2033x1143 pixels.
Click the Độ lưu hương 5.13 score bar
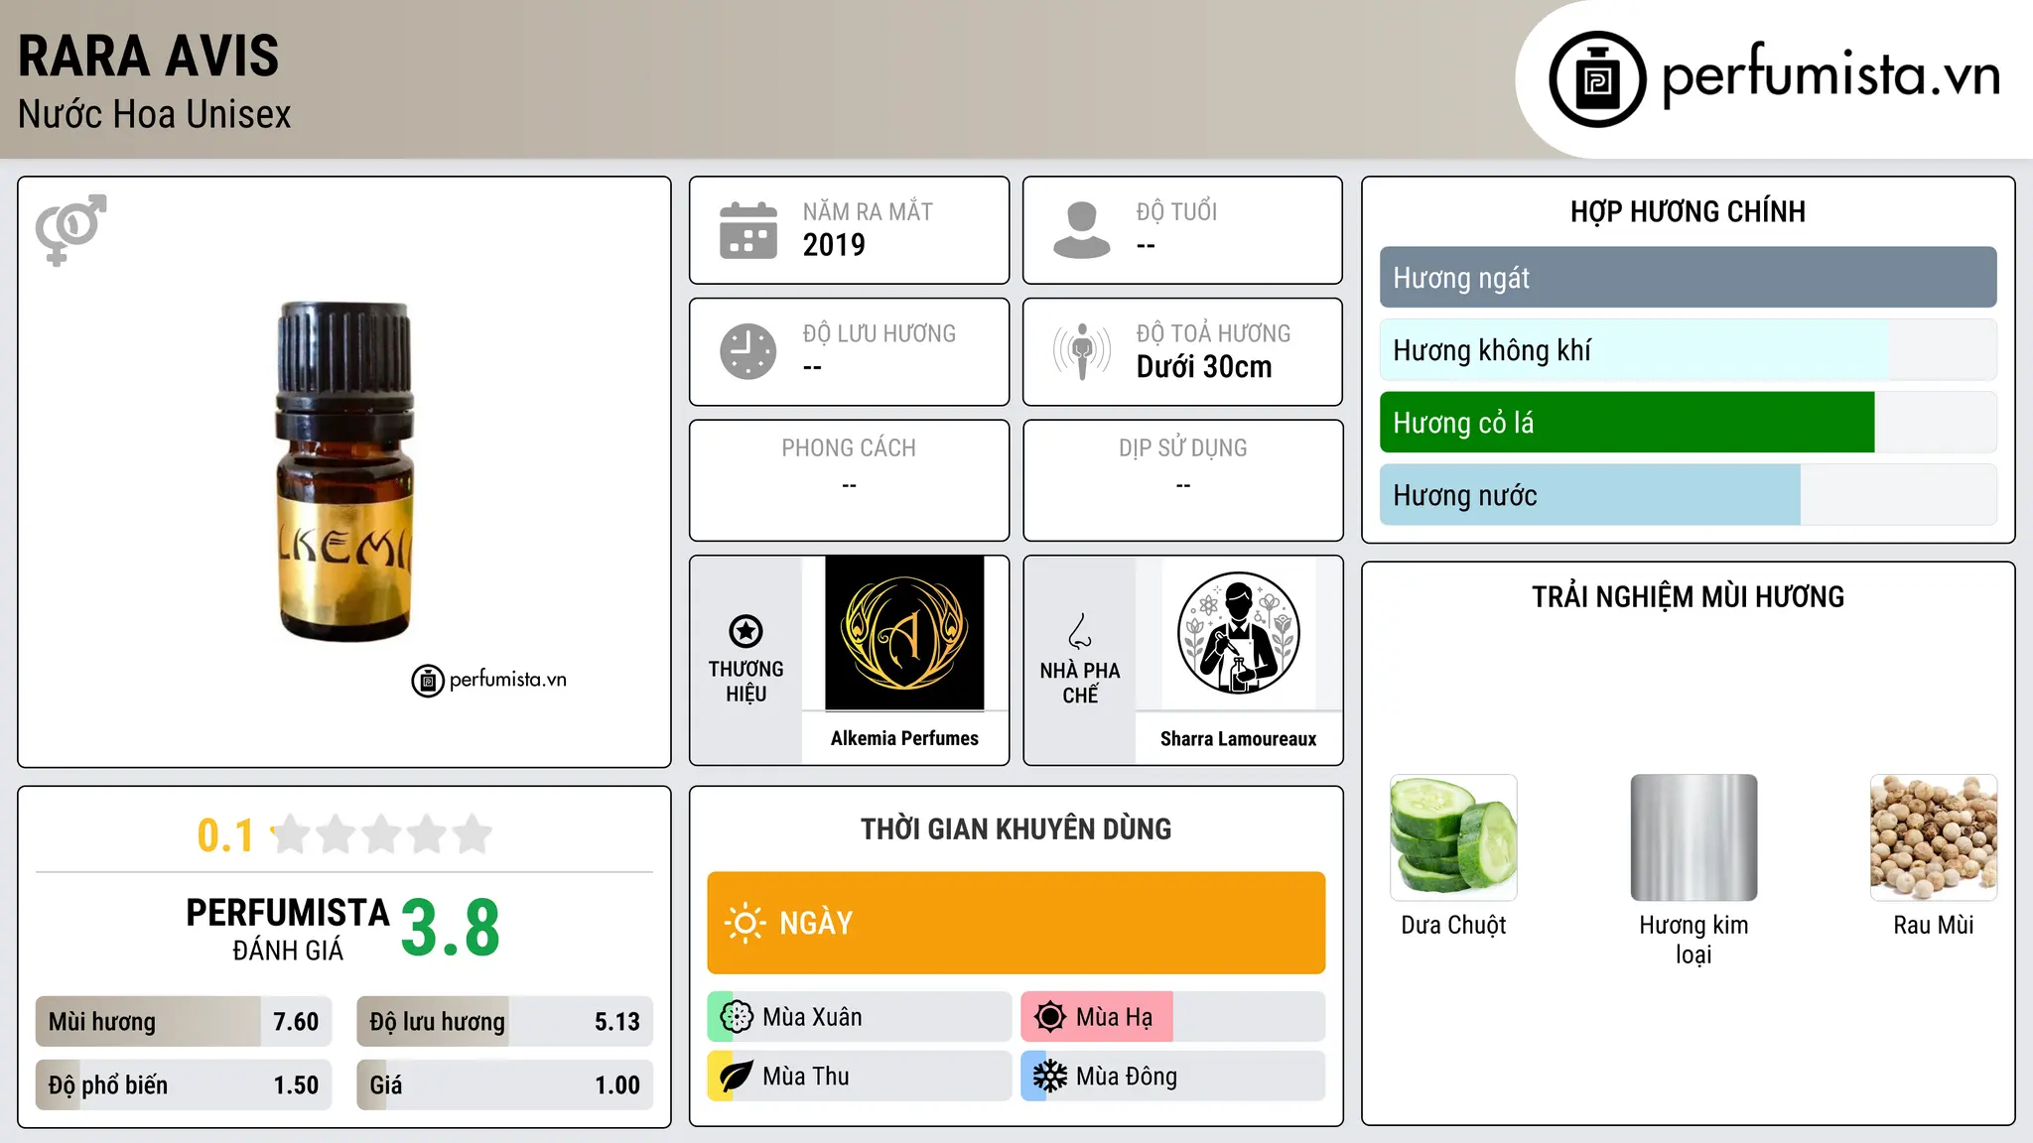[504, 1022]
